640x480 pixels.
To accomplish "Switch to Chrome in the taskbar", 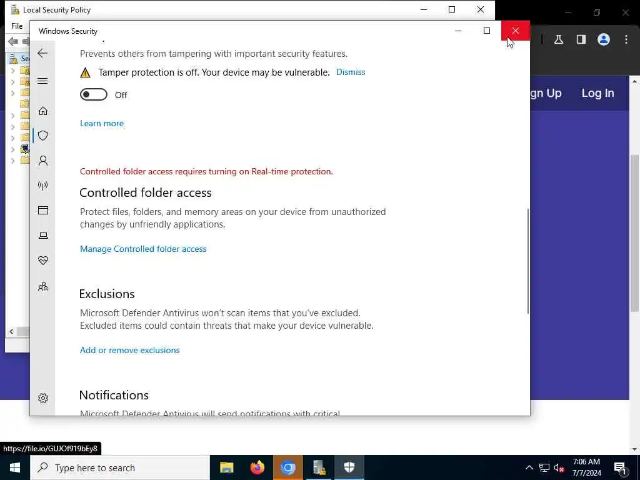I will click(x=287, y=467).
